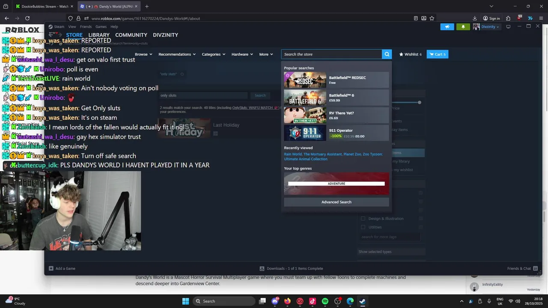Expand the More dropdown in Steam store
548x308 pixels.
(x=266, y=54)
